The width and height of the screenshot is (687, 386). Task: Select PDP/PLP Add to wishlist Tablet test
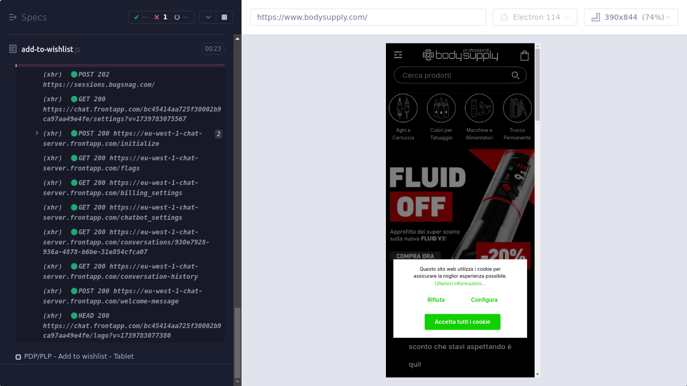point(78,357)
